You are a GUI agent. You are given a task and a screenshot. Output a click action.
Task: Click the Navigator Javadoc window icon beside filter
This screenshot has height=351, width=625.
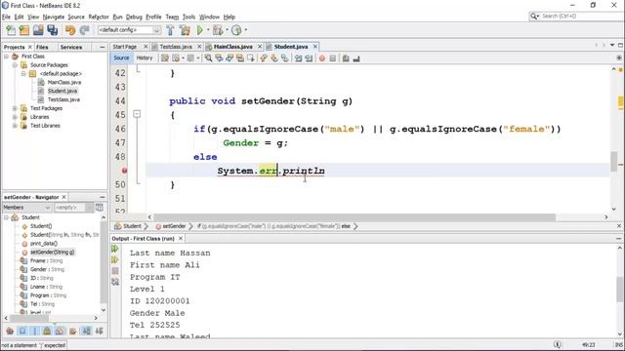pyautogui.click(x=100, y=208)
